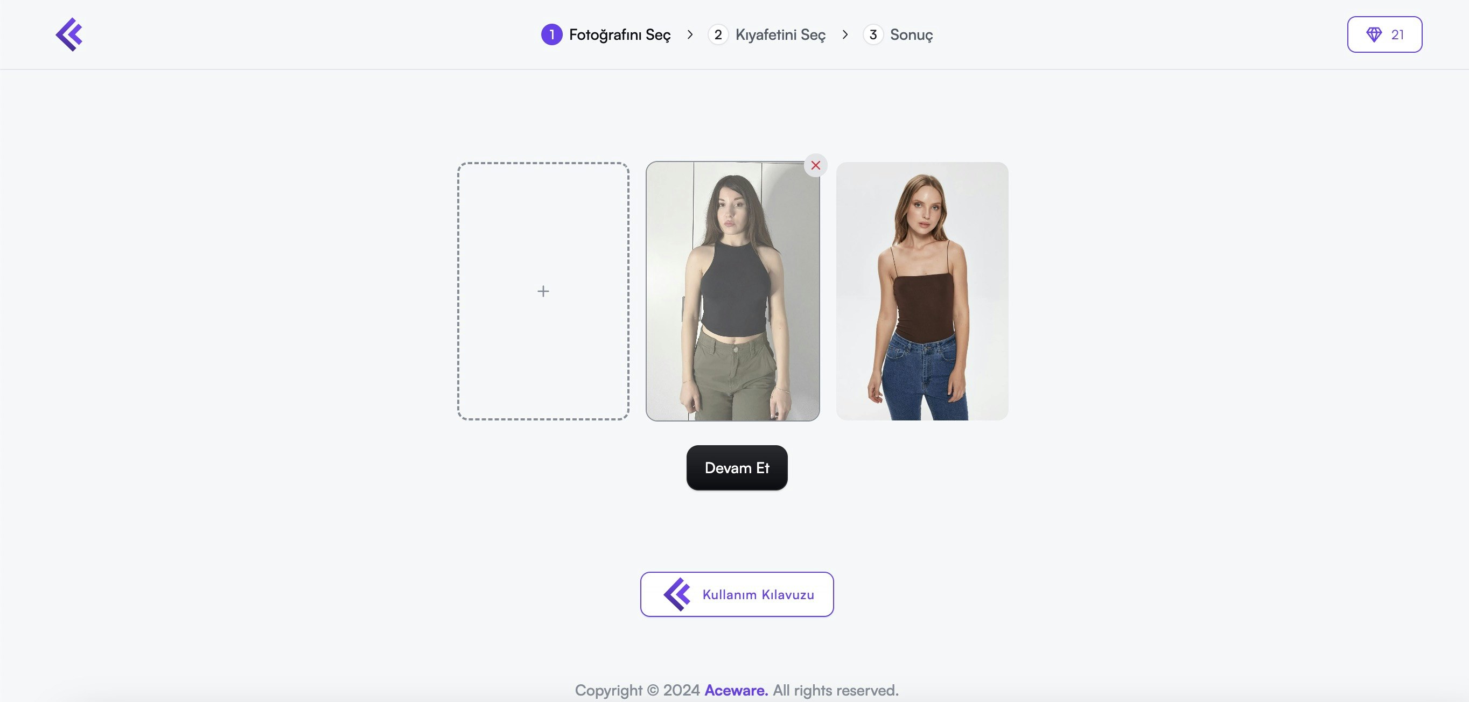1469x702 pixels.
Task: Click step 2 numbered circle
Action: (718, 35)
